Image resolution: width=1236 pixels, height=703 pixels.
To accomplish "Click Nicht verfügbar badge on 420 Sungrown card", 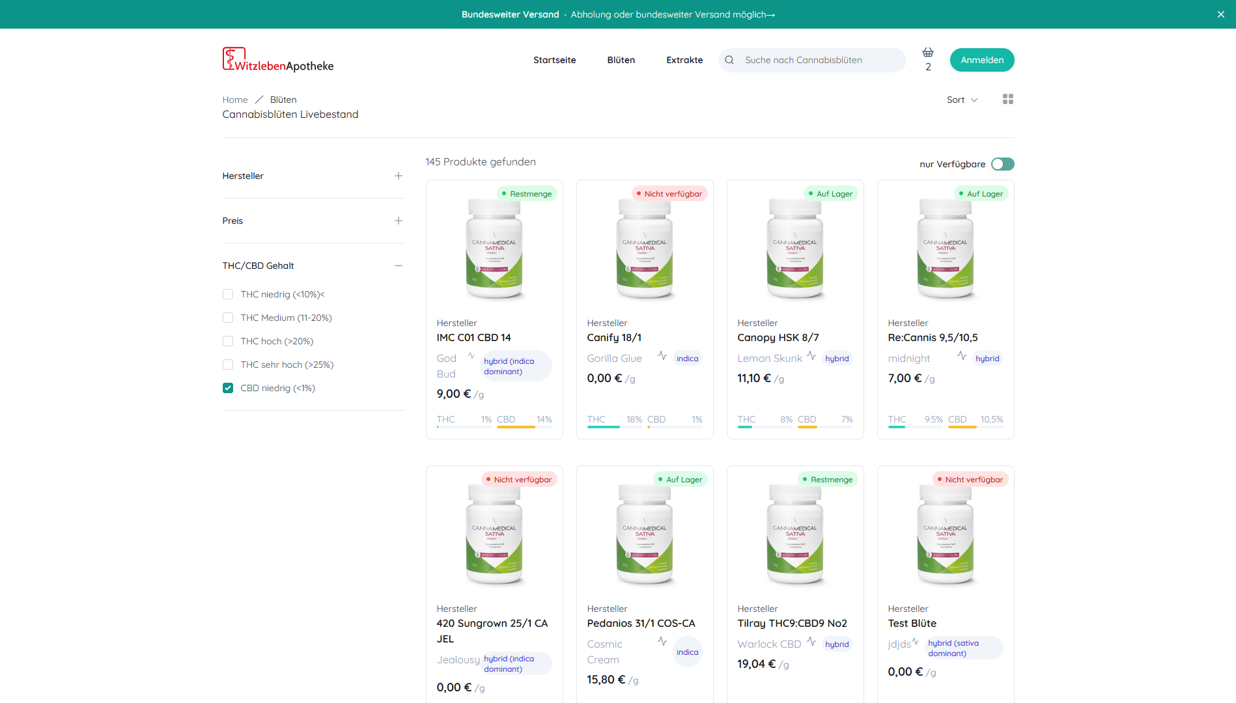I will pos(519,479).
